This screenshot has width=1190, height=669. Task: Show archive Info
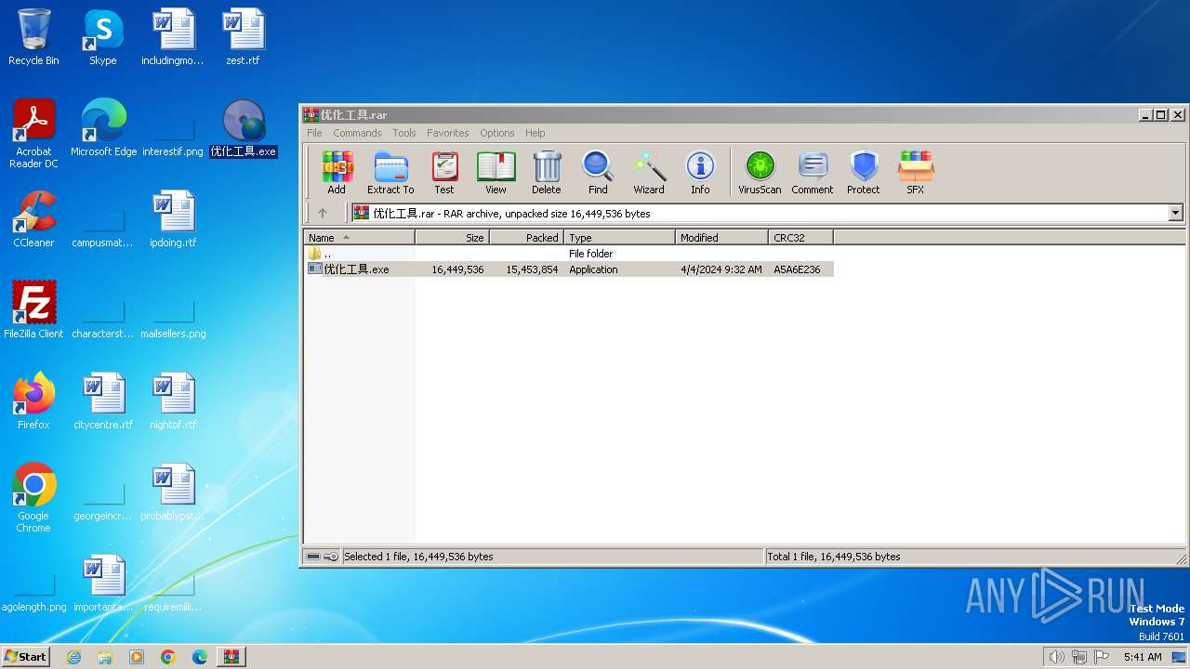[x=700, y=173]
